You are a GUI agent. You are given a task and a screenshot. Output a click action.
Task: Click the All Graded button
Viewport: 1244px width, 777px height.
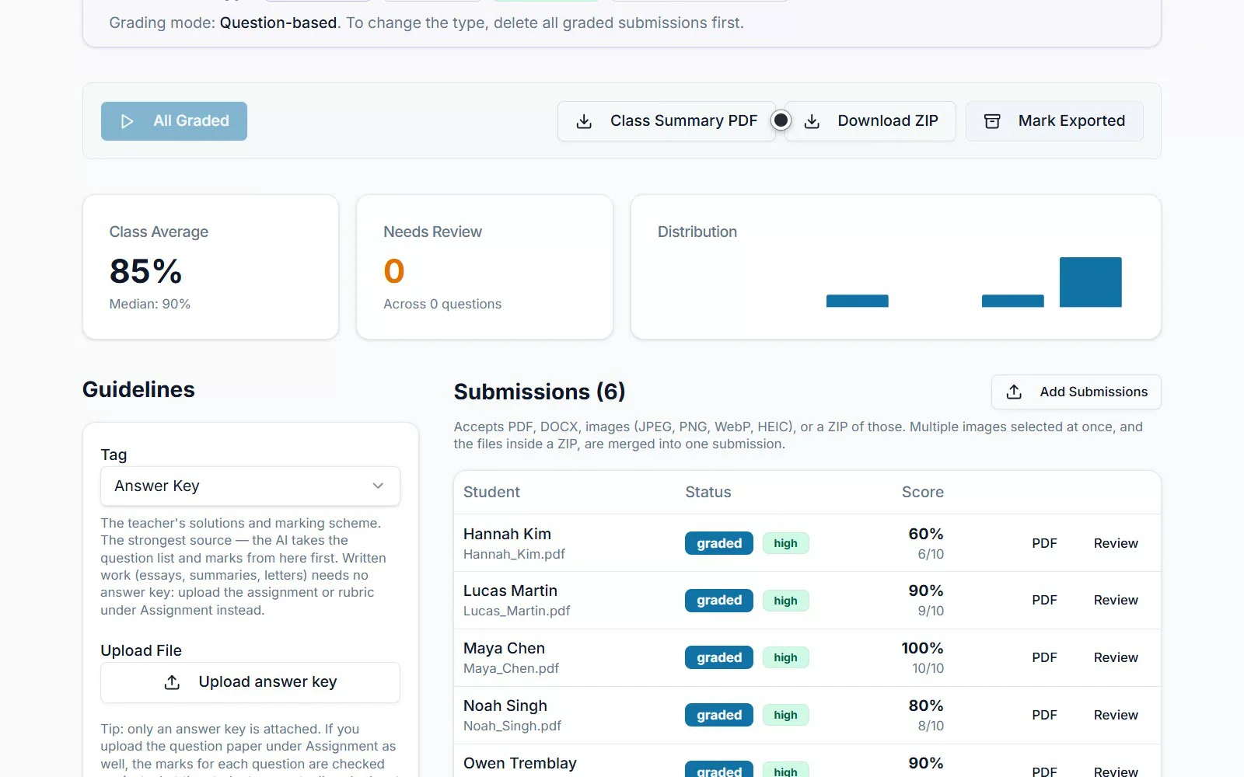point(174,121)
